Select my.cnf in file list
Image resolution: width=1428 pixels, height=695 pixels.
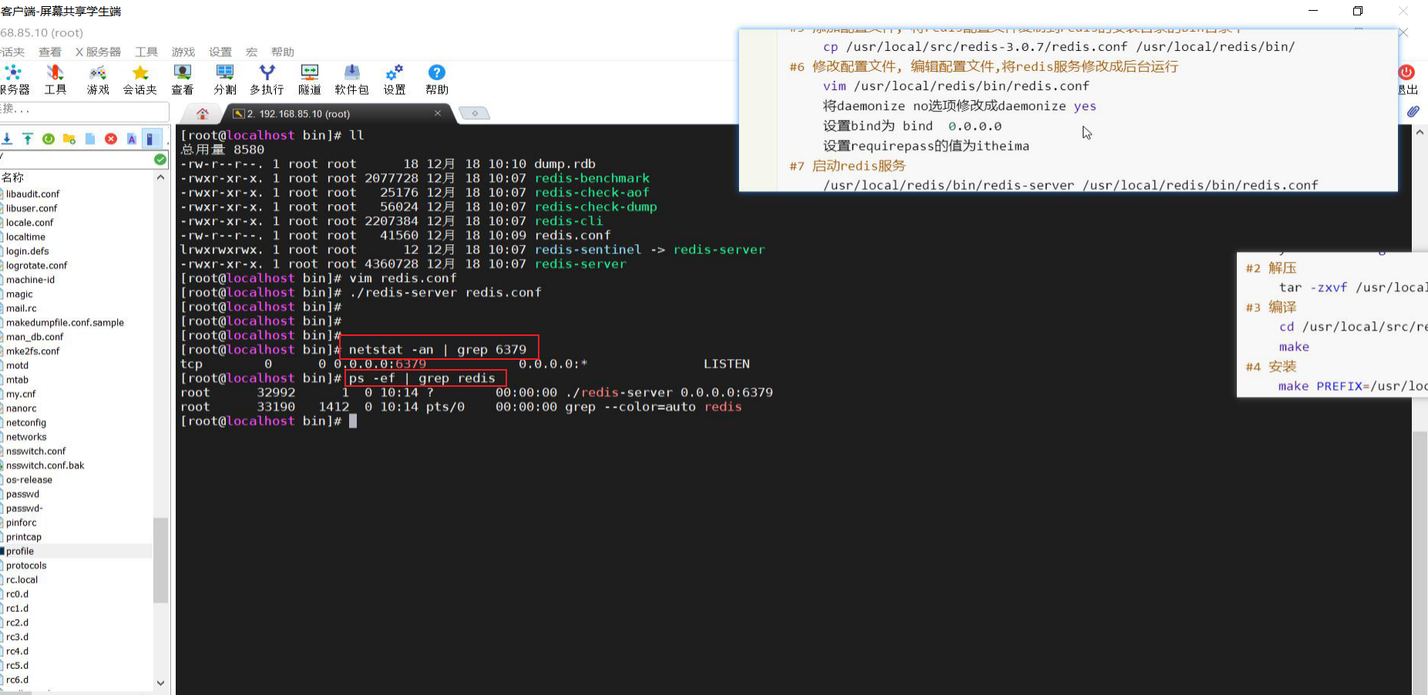pyautogui.click(x=21, y=394)
